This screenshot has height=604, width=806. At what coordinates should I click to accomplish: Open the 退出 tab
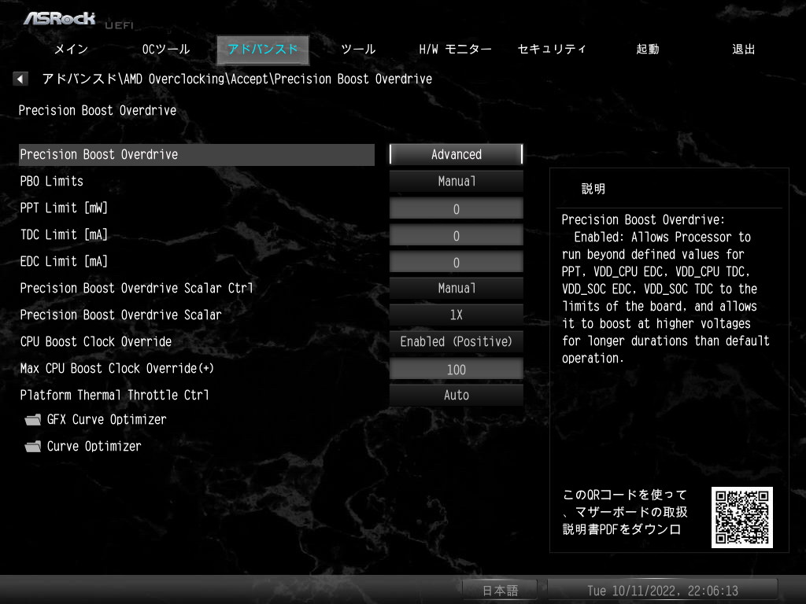(x=743, y=50)
